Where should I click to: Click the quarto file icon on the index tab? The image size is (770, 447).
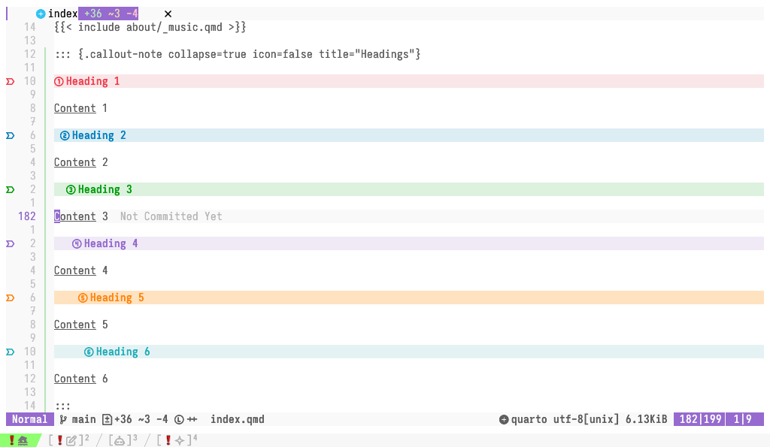[41, 14]
